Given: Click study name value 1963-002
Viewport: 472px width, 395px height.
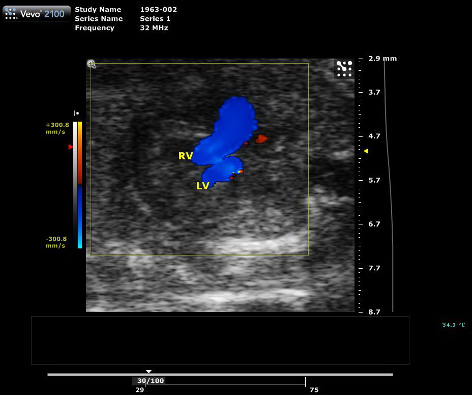Looking at the screenshot, I should point(158,9).
